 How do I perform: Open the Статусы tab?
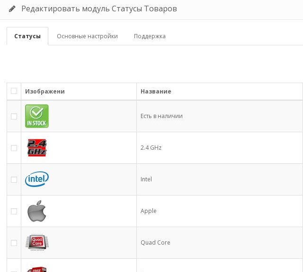pyautogui.click(x=27, y=36)
